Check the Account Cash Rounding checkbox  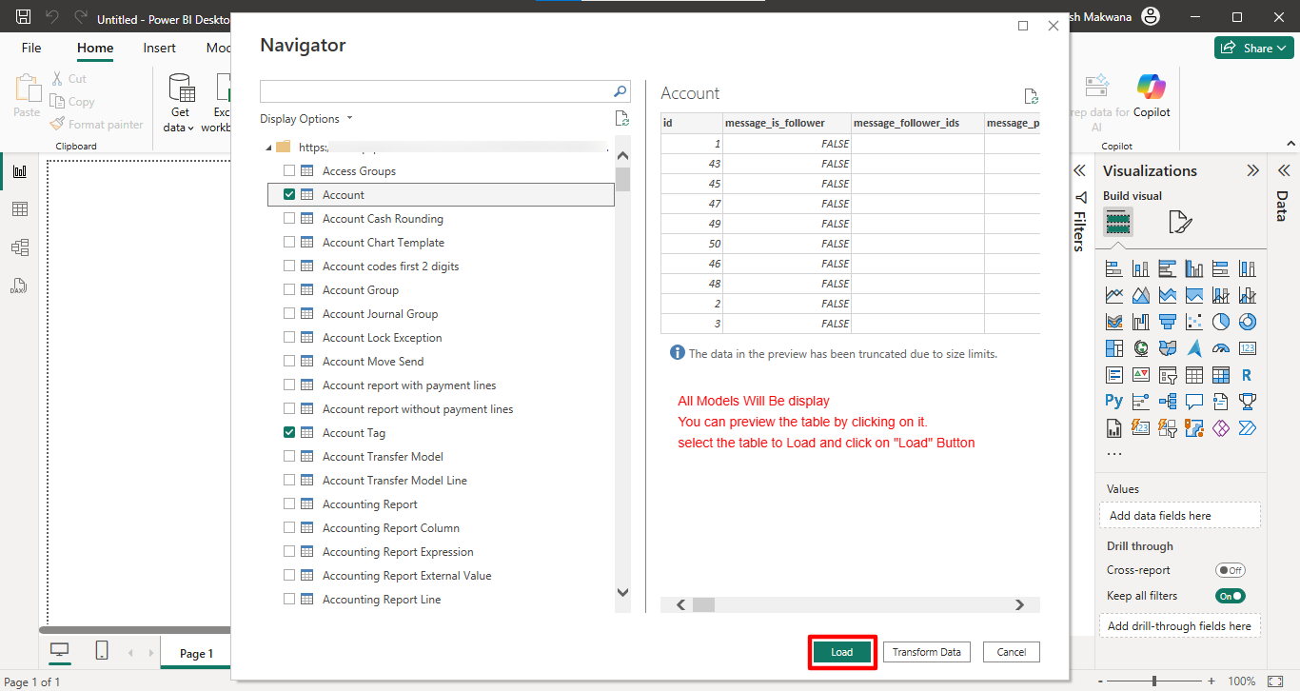point(289,218)
